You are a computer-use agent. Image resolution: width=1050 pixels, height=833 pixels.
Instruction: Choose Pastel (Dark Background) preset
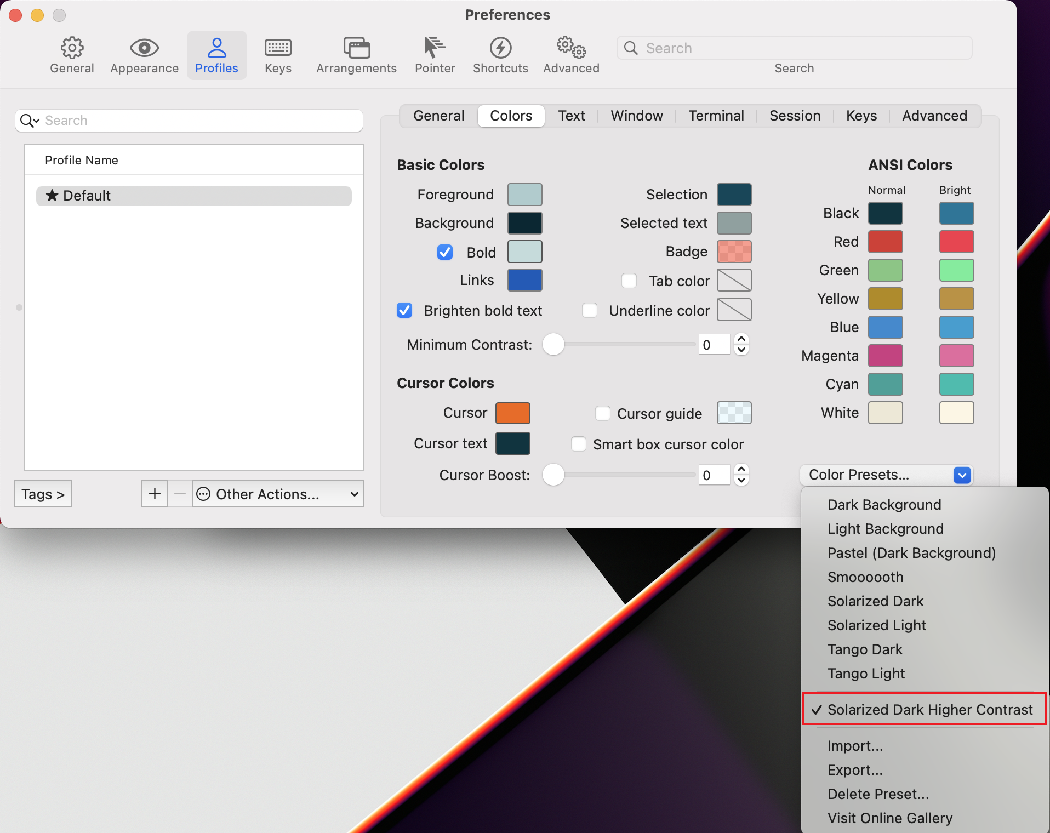pos(925,552)
